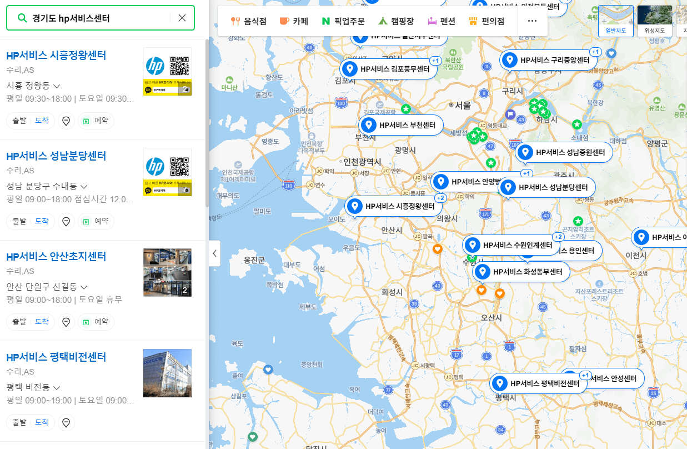
Task: Click the green heart marker near 더덕여
Action: (x=253, y=436)
